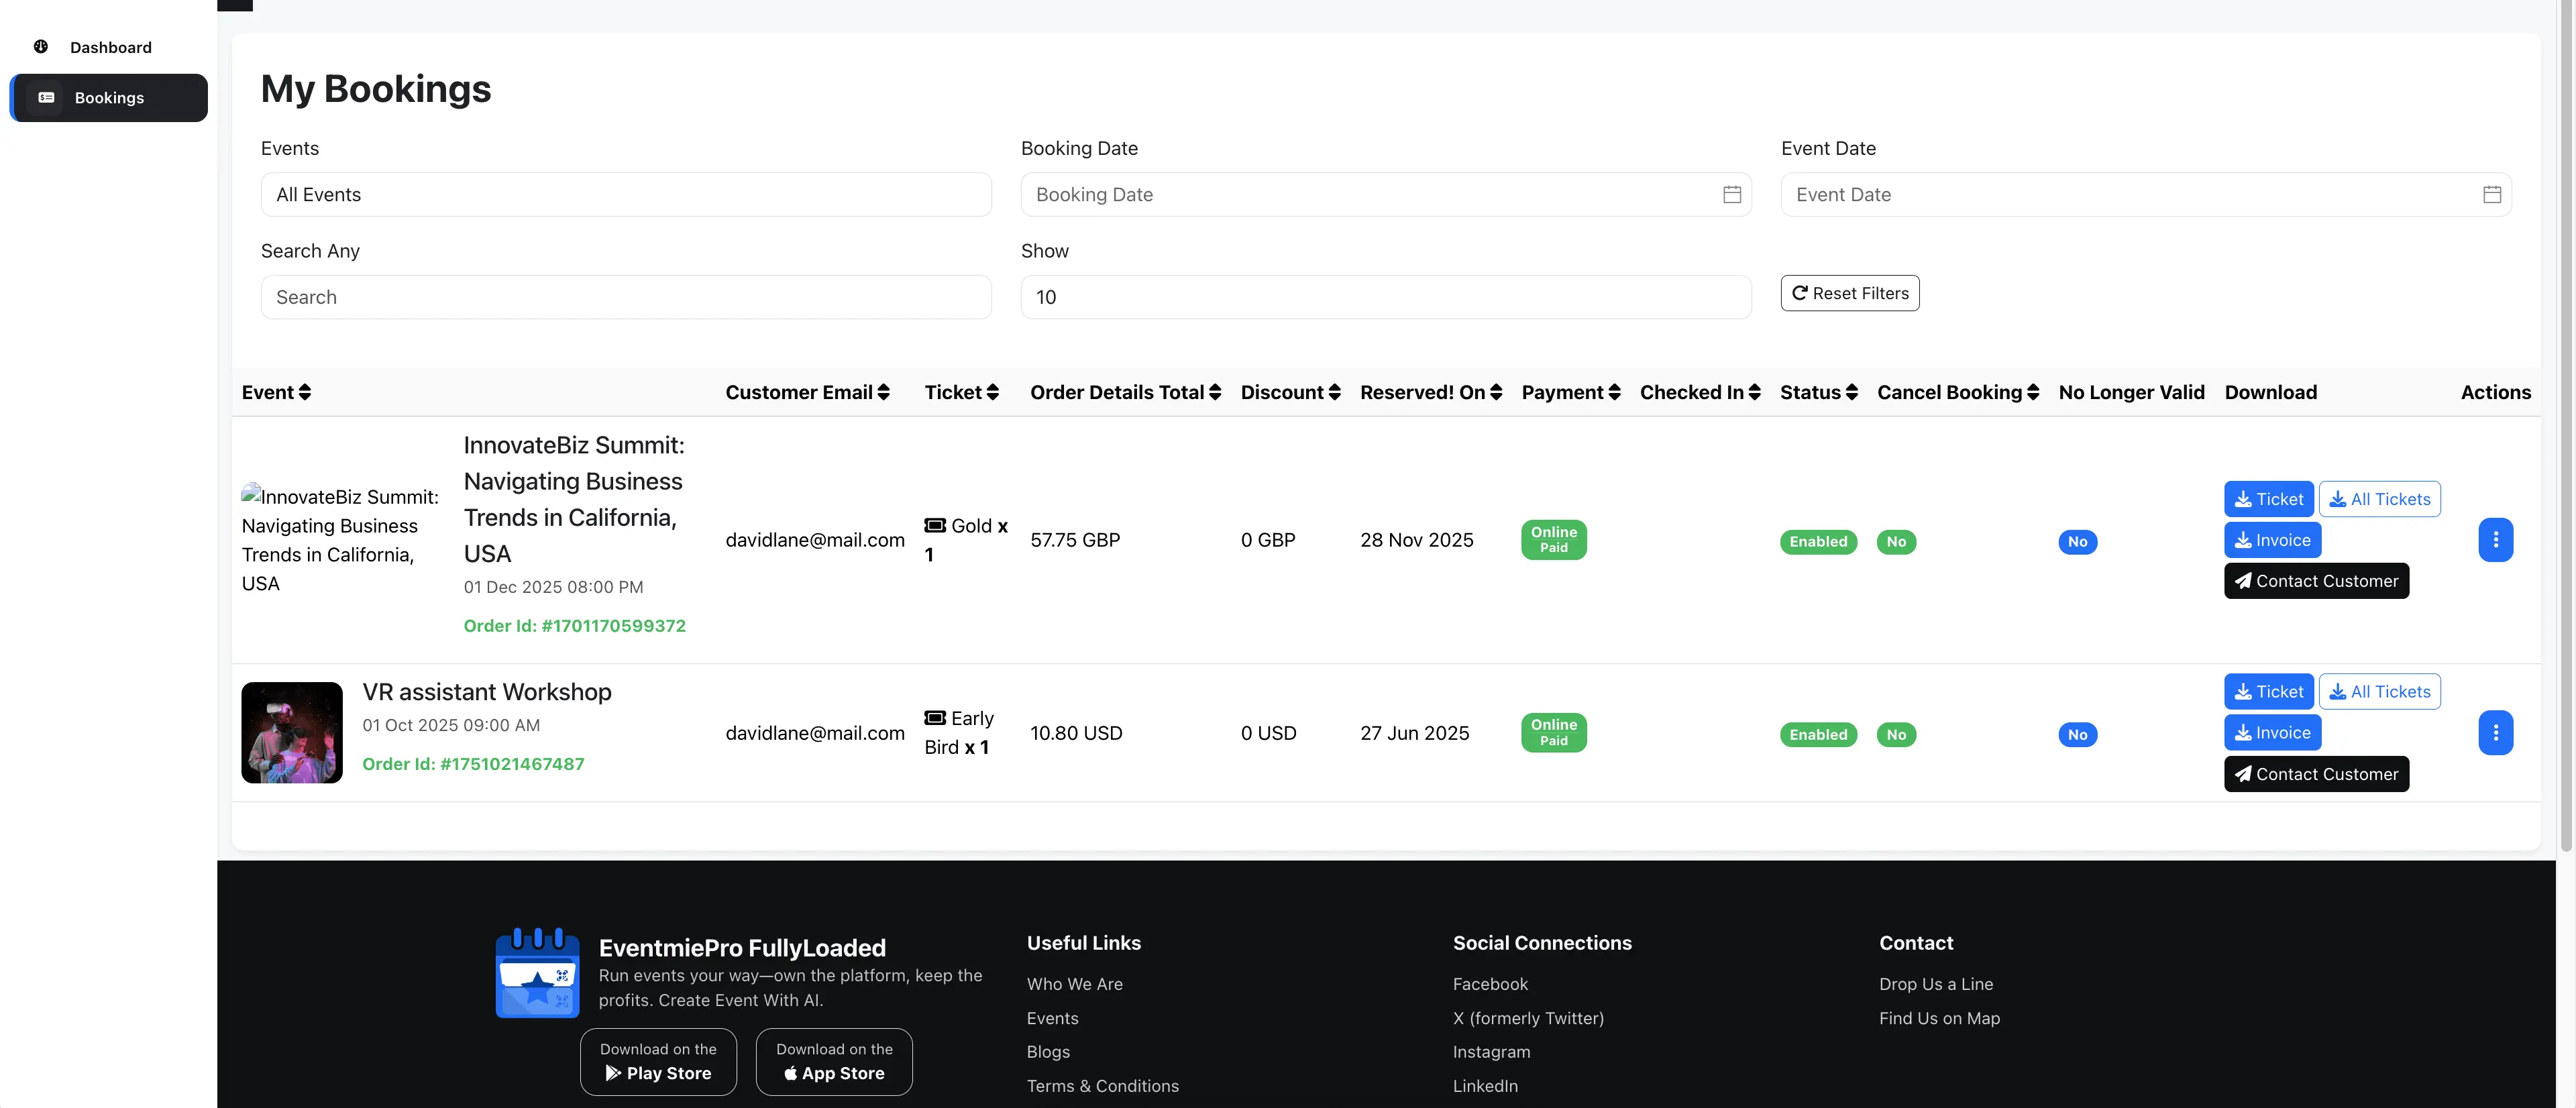Click the Ticket download button for VR assistant Workshop
Screen dimensions: 2576x1108
click(2268, 691)
